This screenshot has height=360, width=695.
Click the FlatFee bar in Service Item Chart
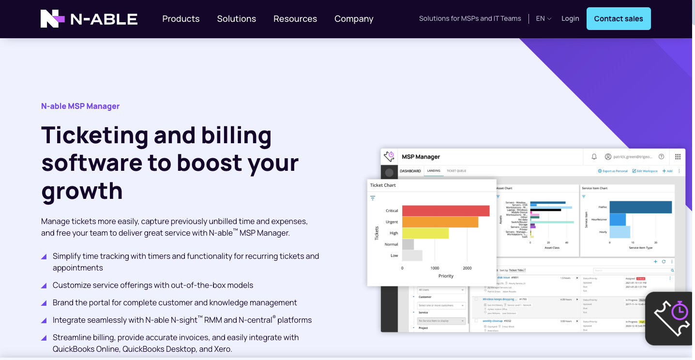[641, 207]
